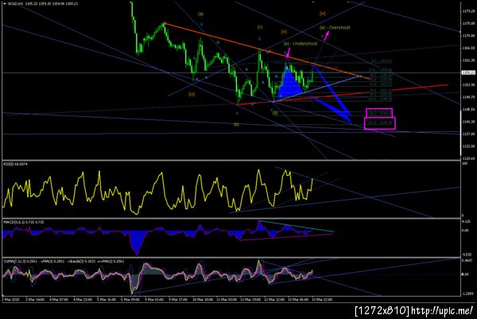The height and width of the screenshot is (319, 477).
Task: Select the magenta arrow below the Undershoot label
Action: click(x=287, y=53)
